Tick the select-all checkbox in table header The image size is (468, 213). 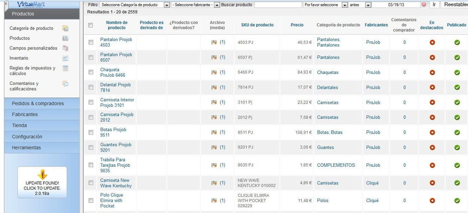[91, 25]
